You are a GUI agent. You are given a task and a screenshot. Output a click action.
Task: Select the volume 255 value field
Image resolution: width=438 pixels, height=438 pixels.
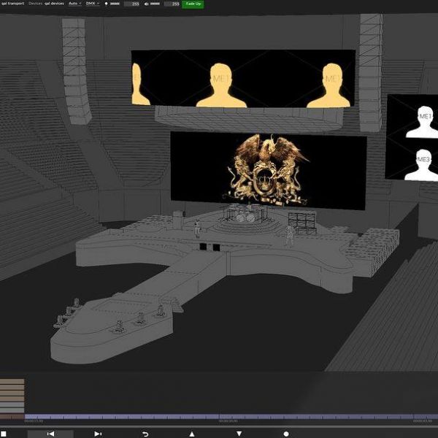(x=172, y=4)
